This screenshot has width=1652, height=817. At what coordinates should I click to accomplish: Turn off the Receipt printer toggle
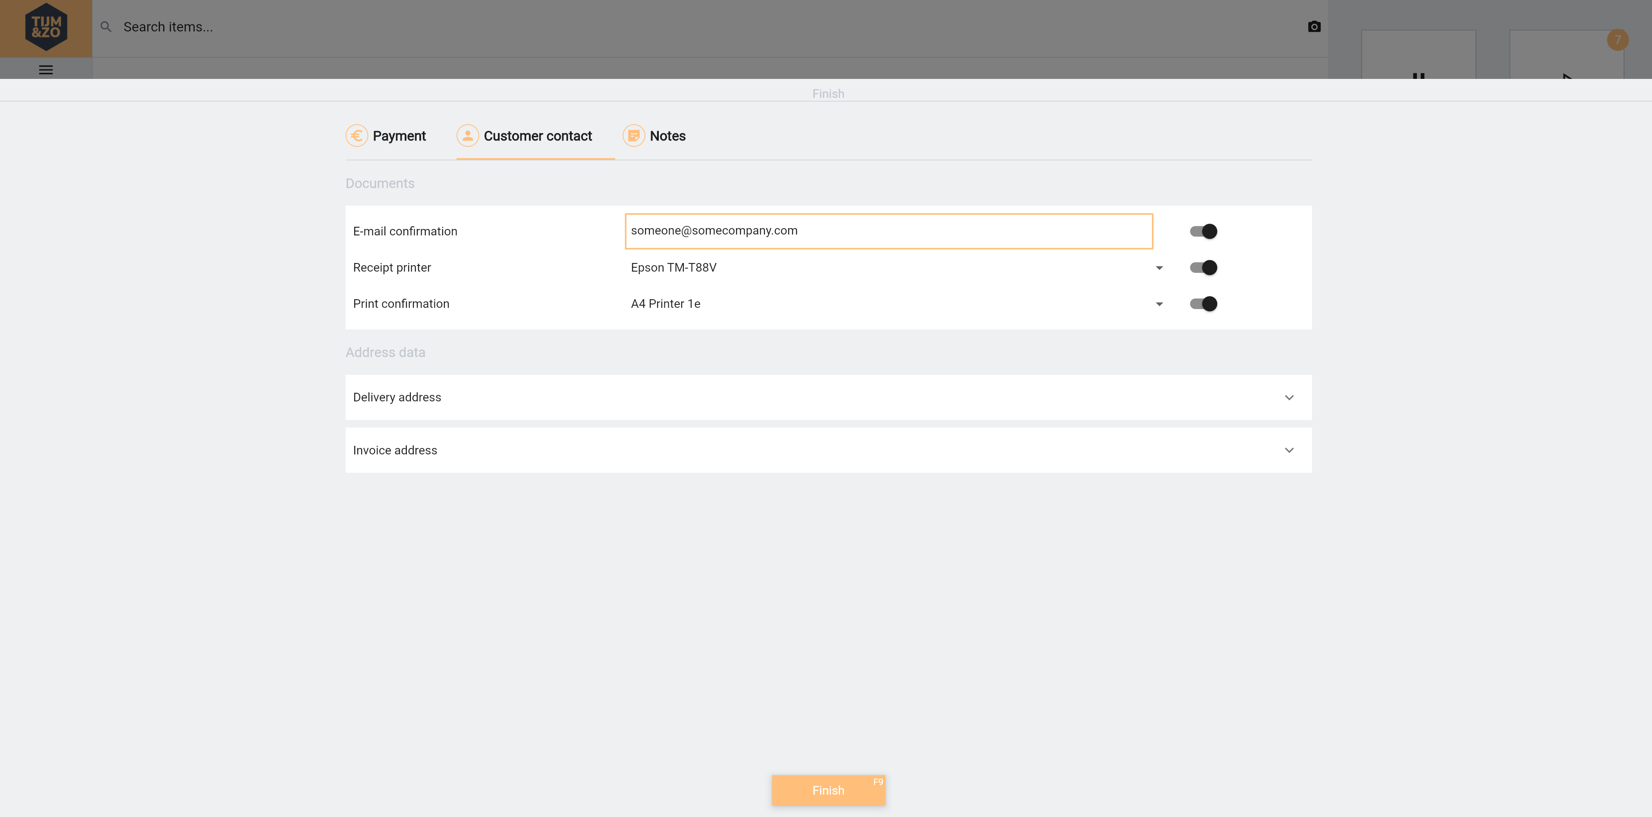click(1203, 268)
